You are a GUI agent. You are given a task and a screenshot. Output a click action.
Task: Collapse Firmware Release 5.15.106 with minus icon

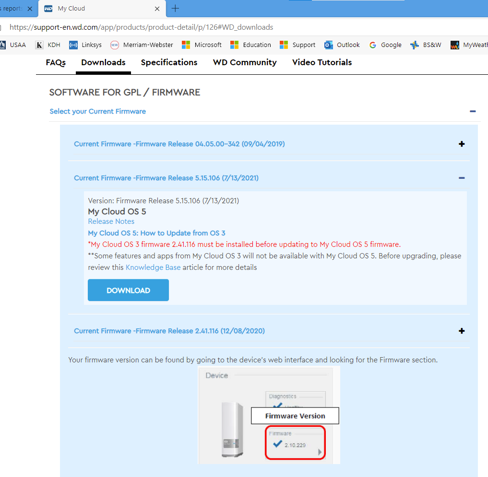pyautogui.click(x=462, y=178)
